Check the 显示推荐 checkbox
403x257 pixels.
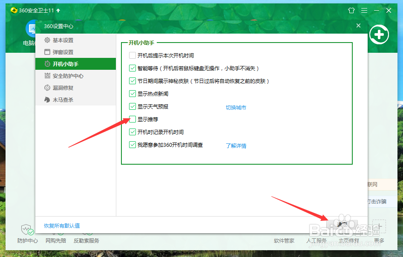(132, 119)
